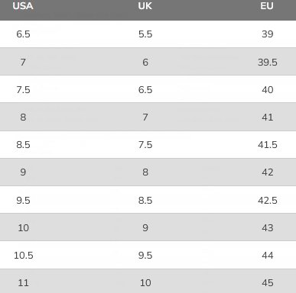Click the UK column header
The image size is (296, 293).
click(145, 6)
